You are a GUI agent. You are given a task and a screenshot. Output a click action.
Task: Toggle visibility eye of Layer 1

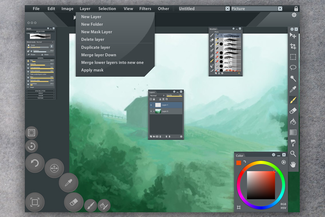[151, 105]
